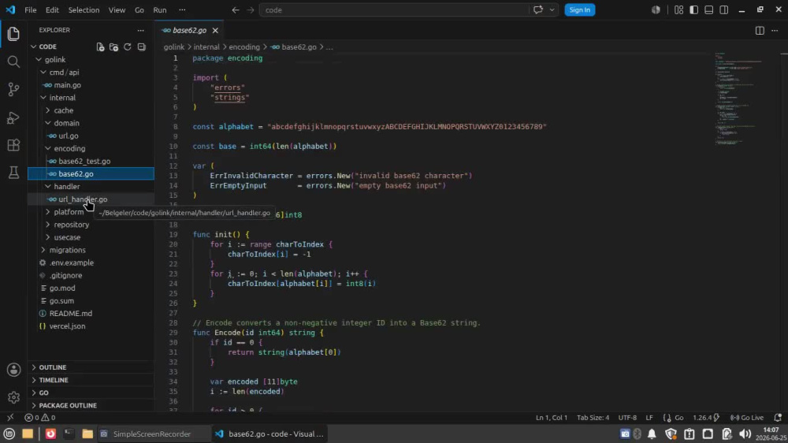Open the Linux Mint start menu
The image size is (788, 443).
pos(9,434)
